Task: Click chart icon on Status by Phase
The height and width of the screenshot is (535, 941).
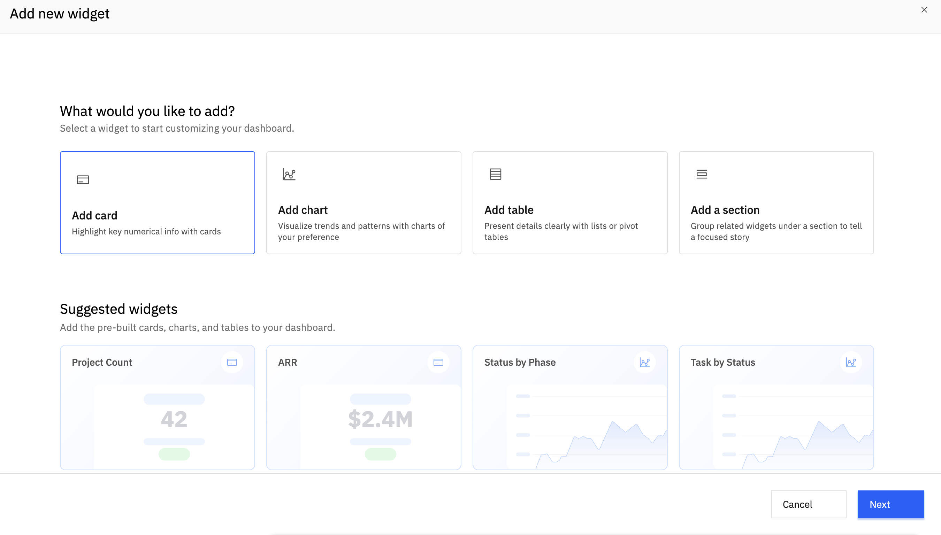Action: 645,362
